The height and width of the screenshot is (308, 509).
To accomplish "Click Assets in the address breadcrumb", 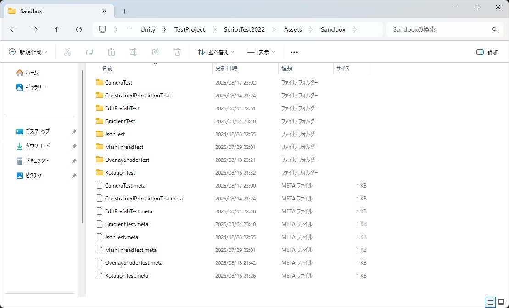I will [293, 29].
